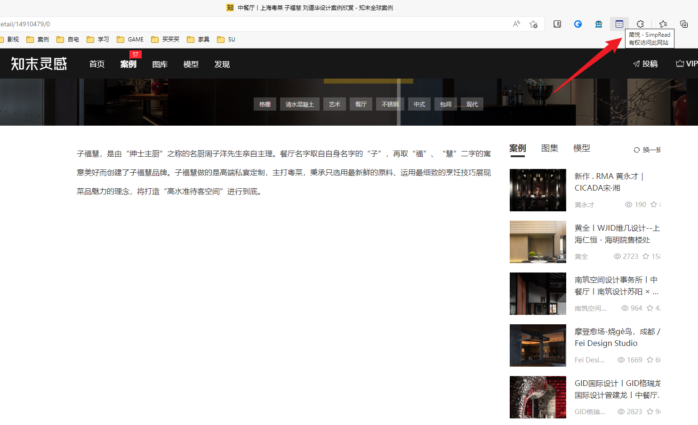Click the 知末灵感 site logo
This screenshot has width=698, height=425.
click(39, 64)
